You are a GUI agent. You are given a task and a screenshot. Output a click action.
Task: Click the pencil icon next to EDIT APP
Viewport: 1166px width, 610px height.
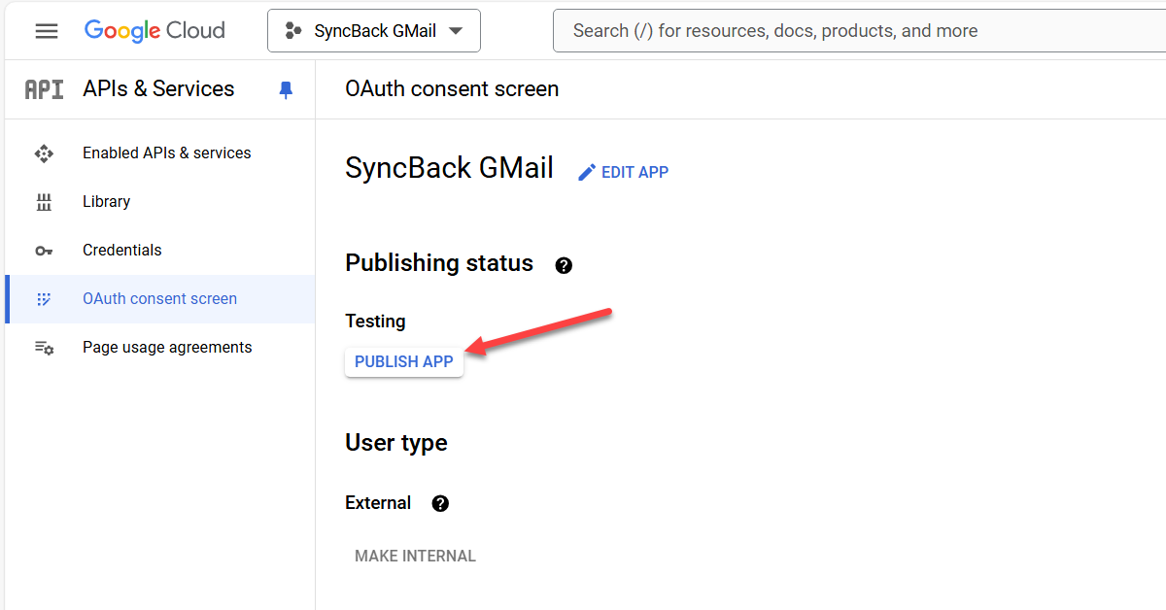click(587, 172)
